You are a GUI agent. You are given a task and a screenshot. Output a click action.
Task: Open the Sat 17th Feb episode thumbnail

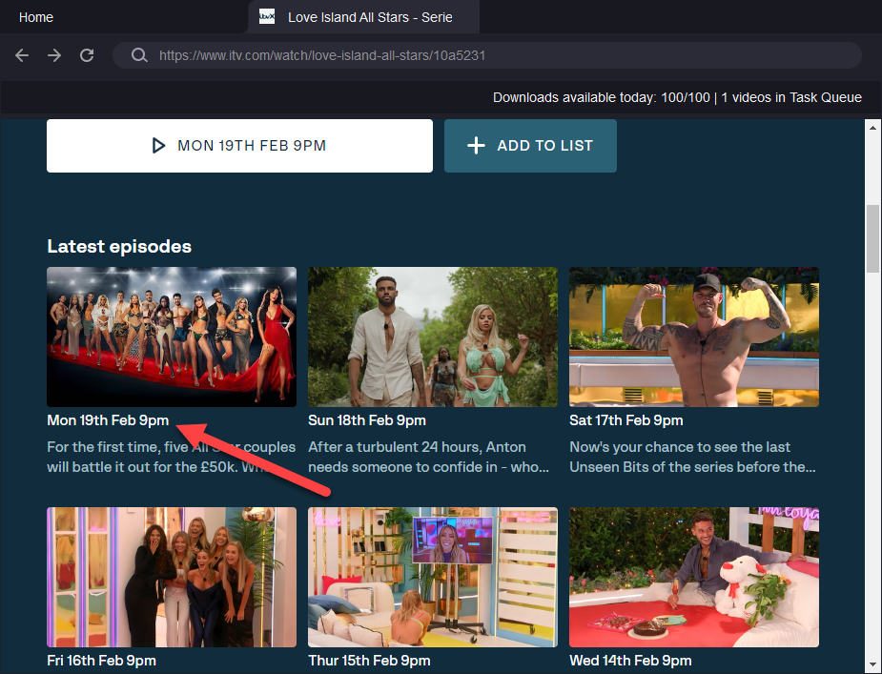point(694,337)
